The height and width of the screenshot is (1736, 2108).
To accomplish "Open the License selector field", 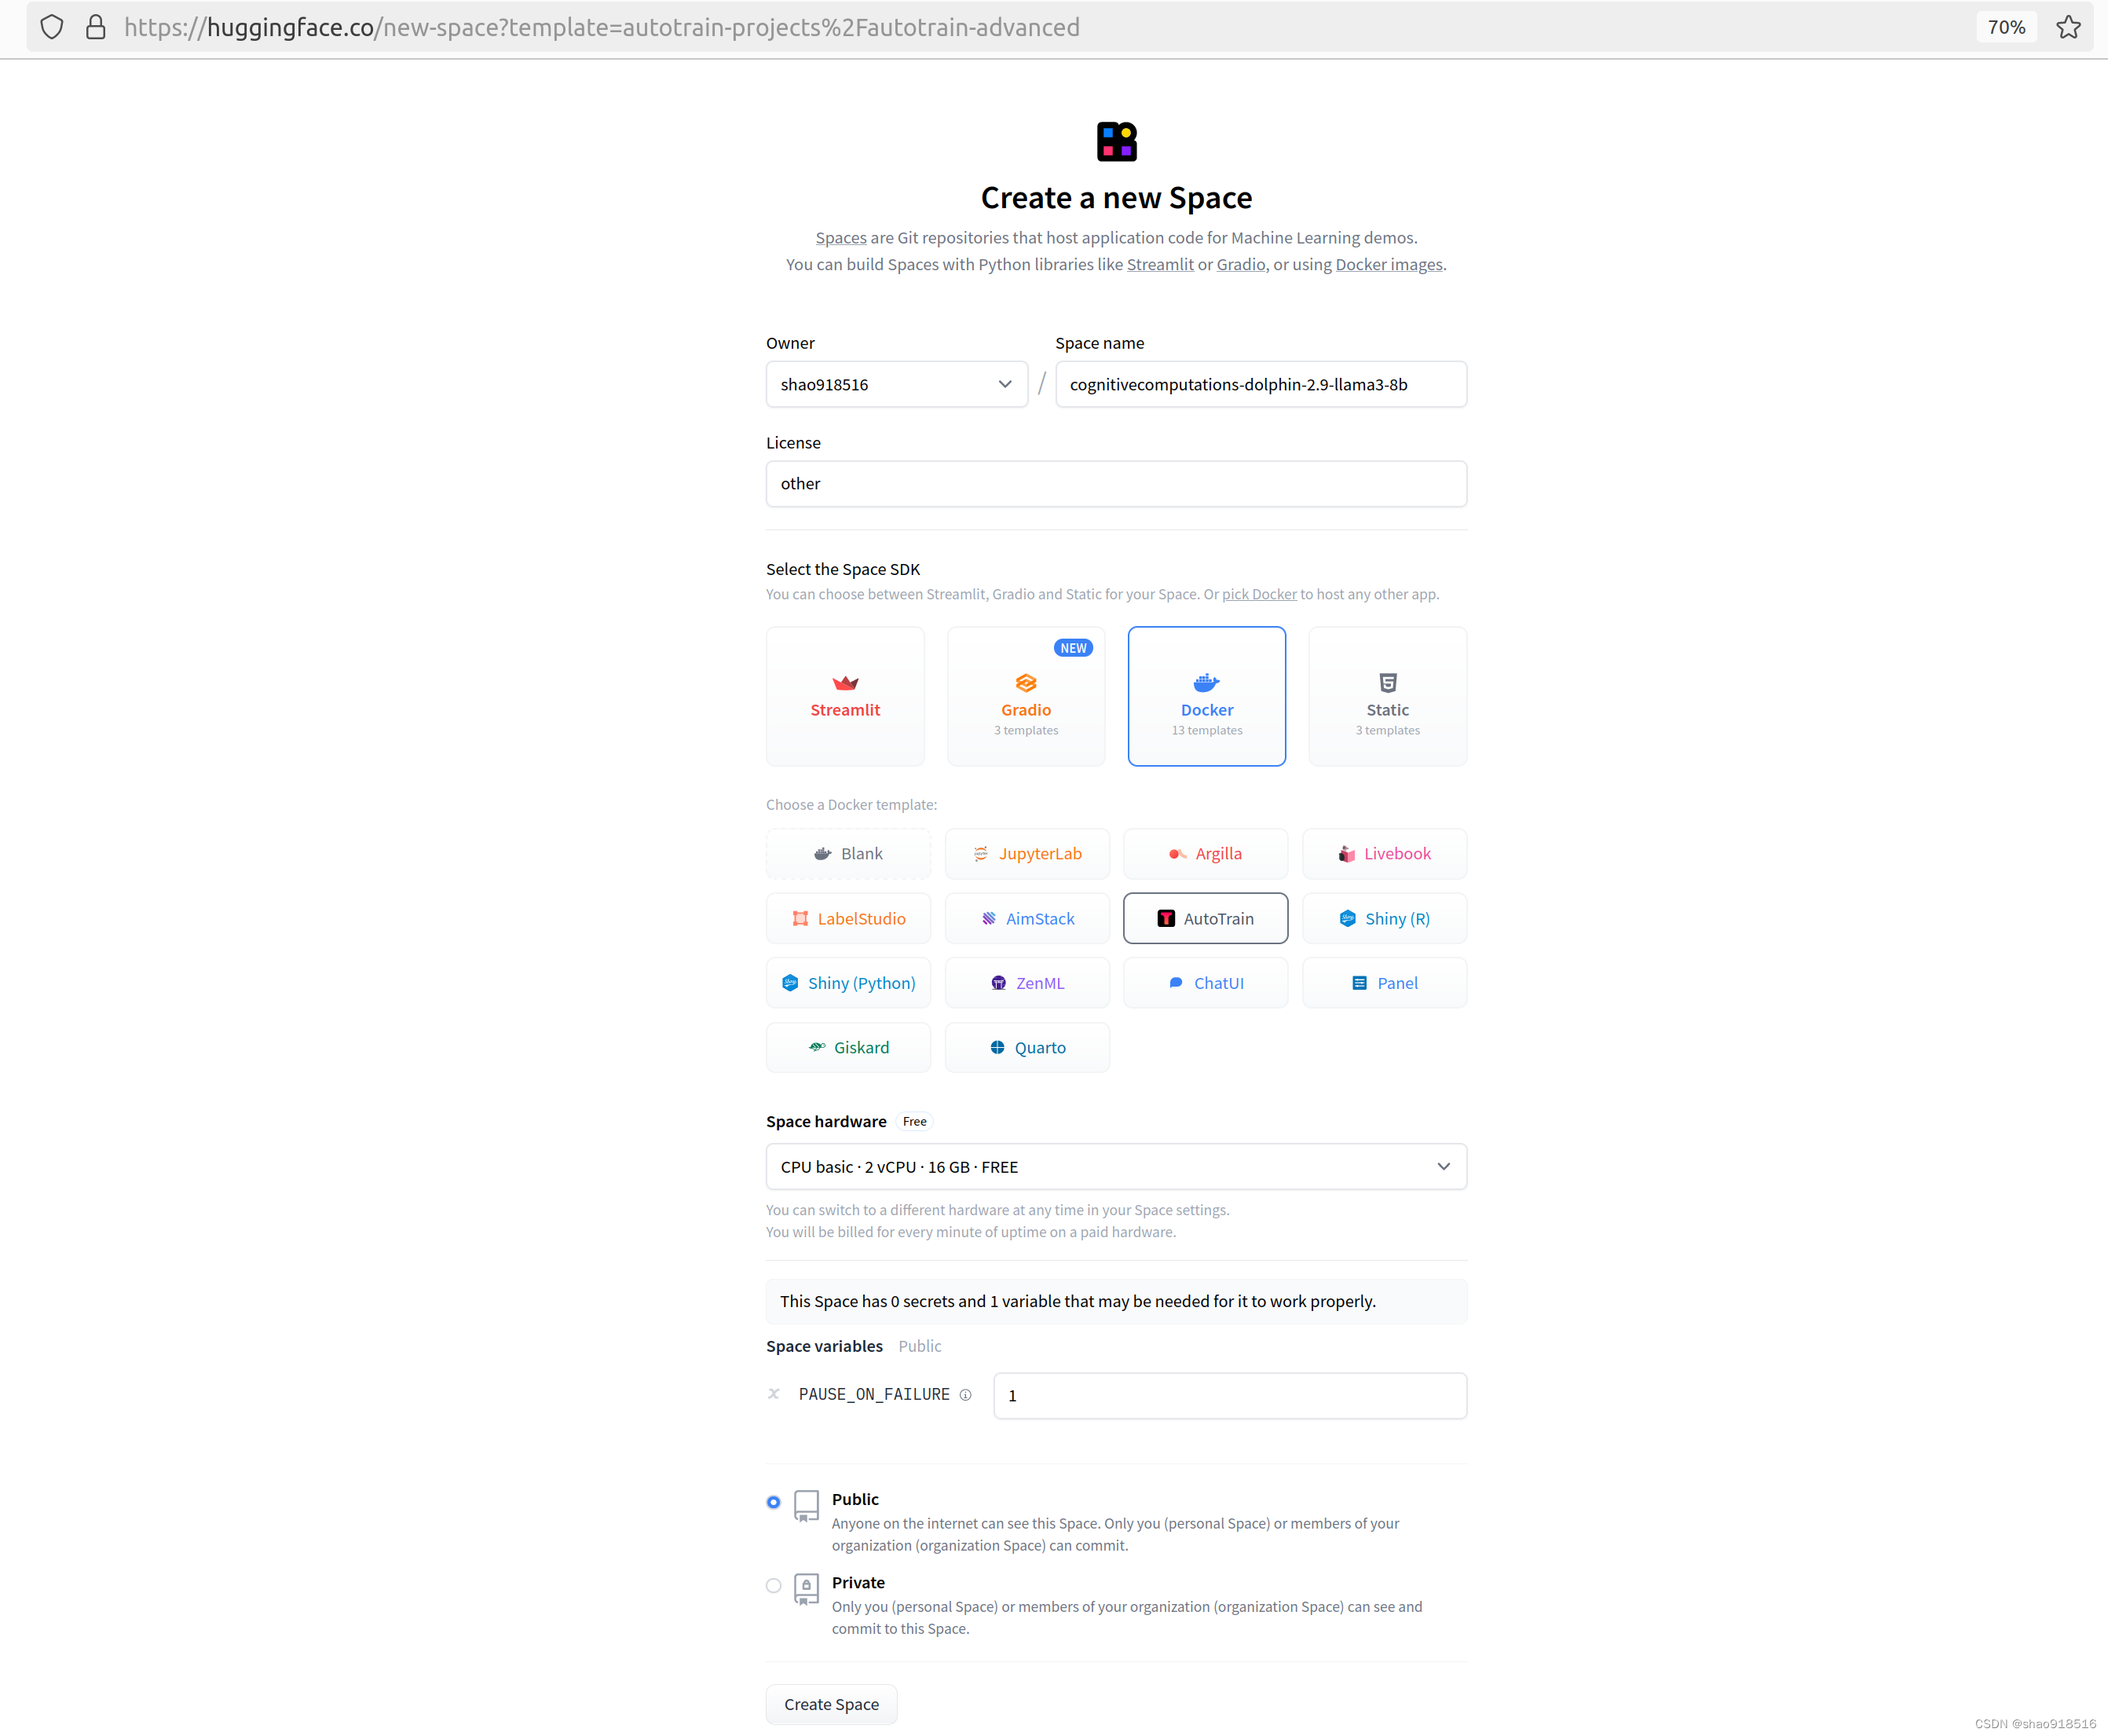I will click(1116, 484).
